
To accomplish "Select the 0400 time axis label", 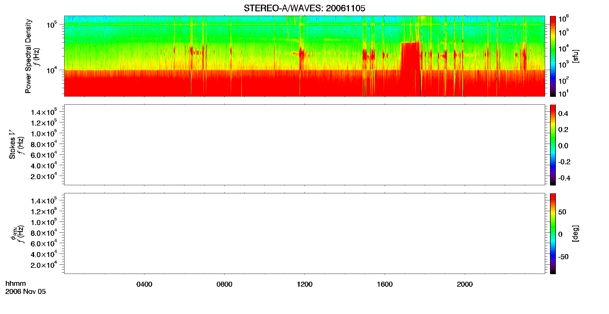I will pos(144,284).
